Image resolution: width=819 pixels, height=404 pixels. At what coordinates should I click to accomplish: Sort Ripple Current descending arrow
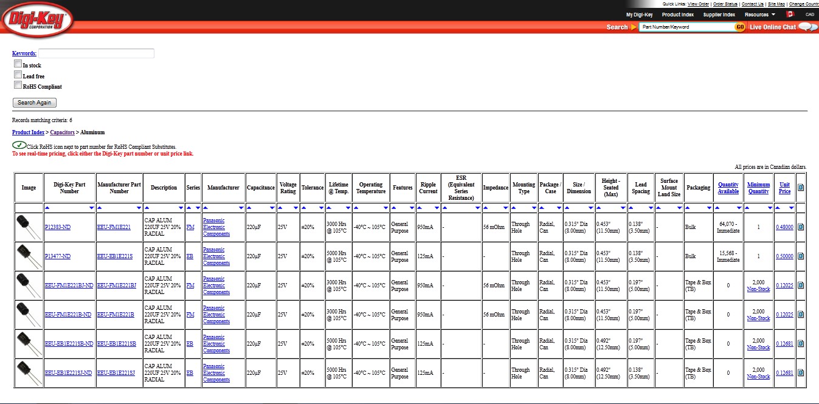pyautogui.click(x=436, y=208)
